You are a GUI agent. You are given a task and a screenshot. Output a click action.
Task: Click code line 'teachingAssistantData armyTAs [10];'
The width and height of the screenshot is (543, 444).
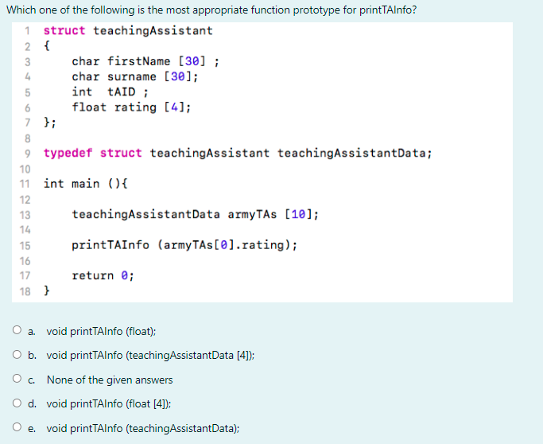(x=195, y=214)
